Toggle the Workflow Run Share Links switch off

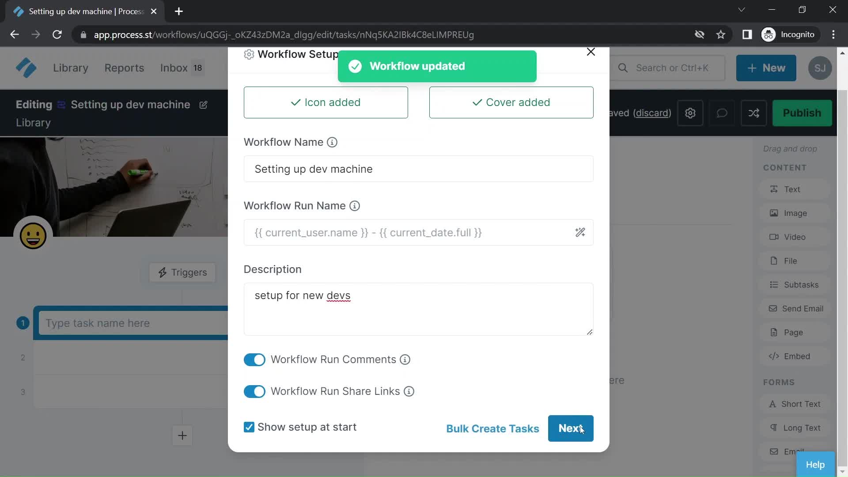(254, 391)
